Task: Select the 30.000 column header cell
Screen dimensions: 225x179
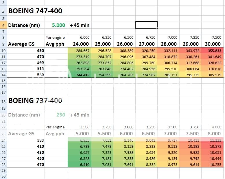Action: pyautogui.click(x=213, y=44)
